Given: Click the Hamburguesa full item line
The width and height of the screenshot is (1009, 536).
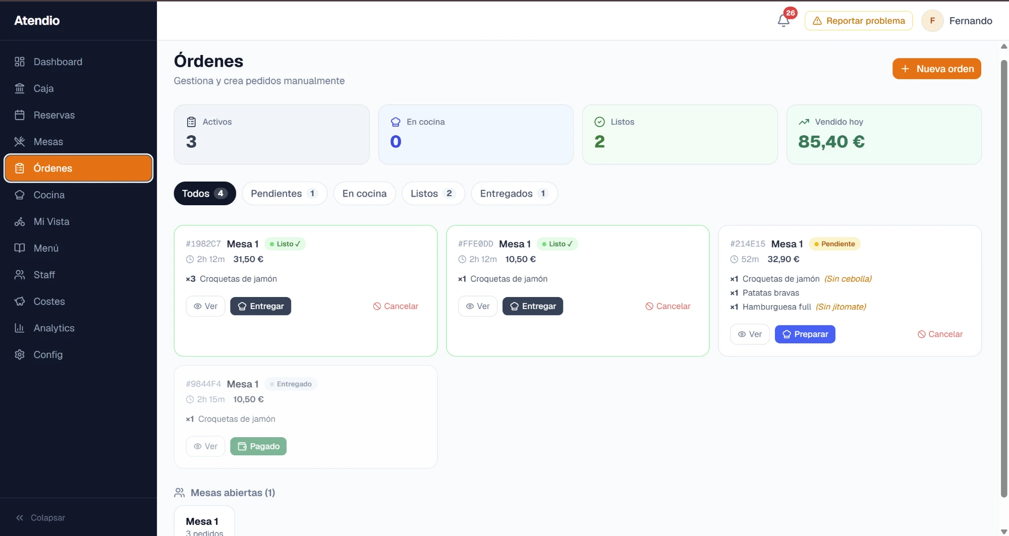Looking at the screenshot, I should click(x=798, y=307).
